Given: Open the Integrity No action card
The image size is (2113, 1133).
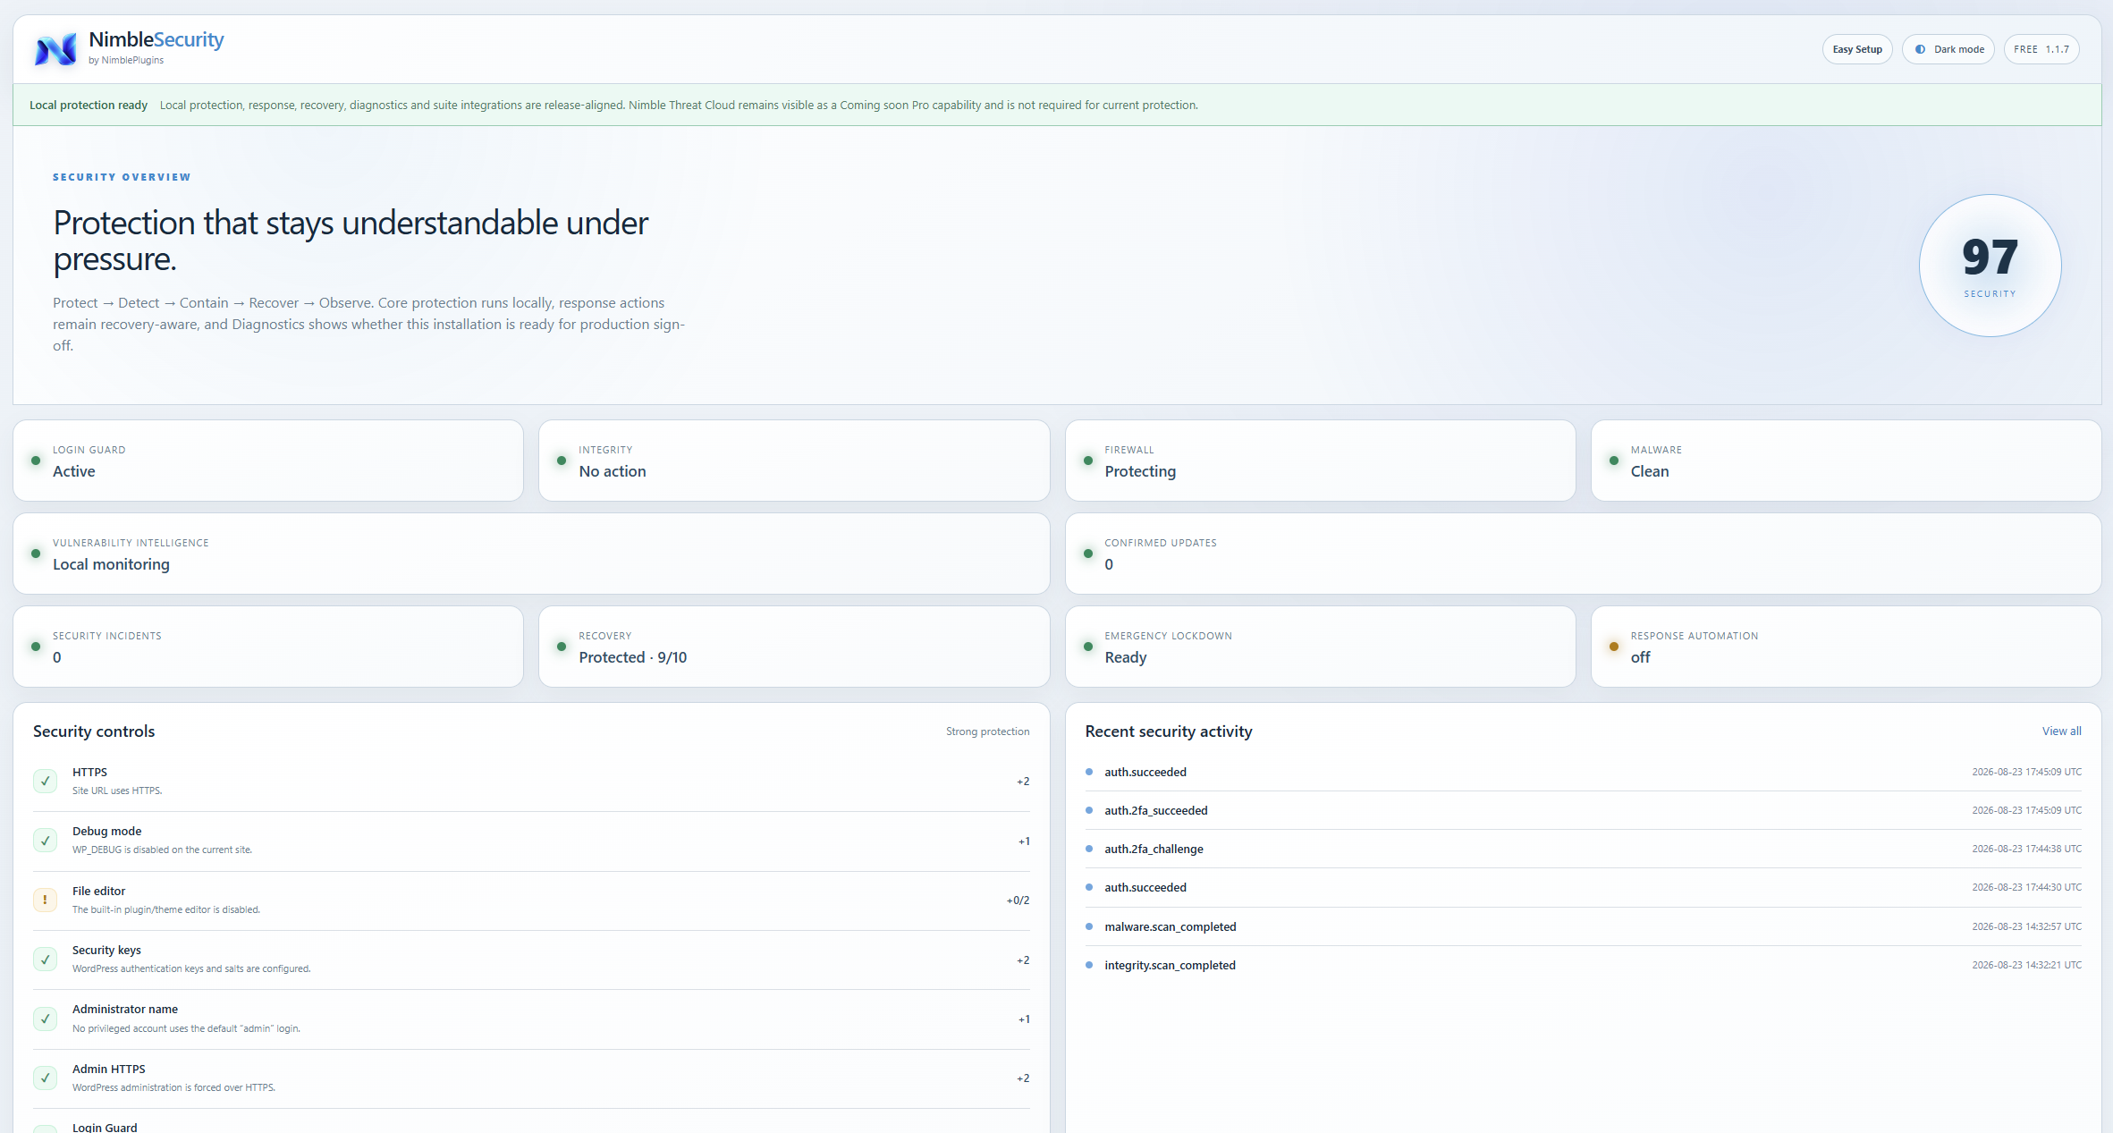Looking at the screenshot, I should point(794,461).
